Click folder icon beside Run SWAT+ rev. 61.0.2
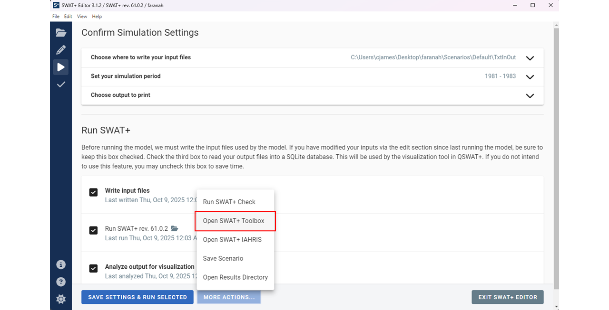This screenshot has height=310, width=609. (175, 229)
